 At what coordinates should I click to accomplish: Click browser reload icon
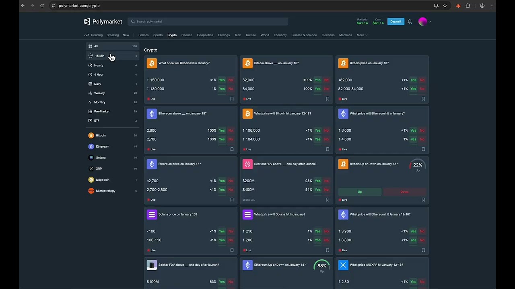42,6
